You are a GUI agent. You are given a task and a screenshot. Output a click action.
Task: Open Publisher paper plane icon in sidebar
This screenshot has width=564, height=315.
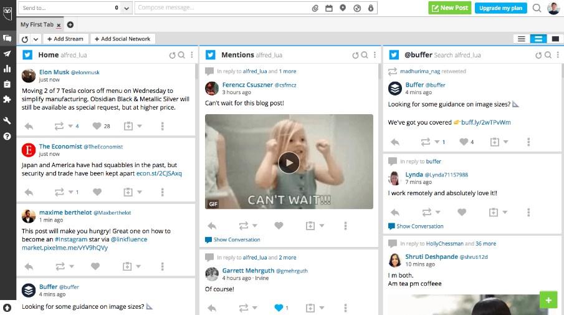coord(7,54)
